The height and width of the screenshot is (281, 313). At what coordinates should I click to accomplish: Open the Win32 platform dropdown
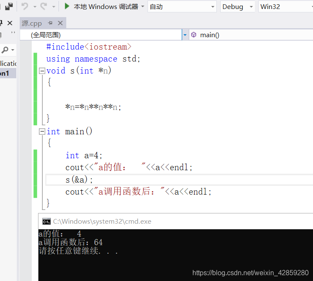(x=286, y=6)
